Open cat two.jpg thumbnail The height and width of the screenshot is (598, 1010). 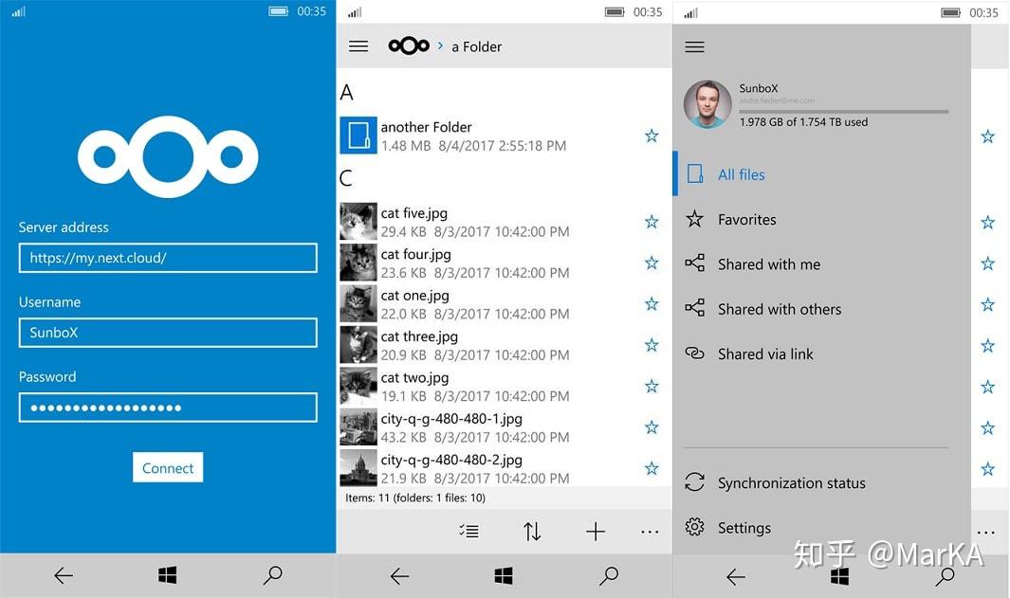(358, 387)
